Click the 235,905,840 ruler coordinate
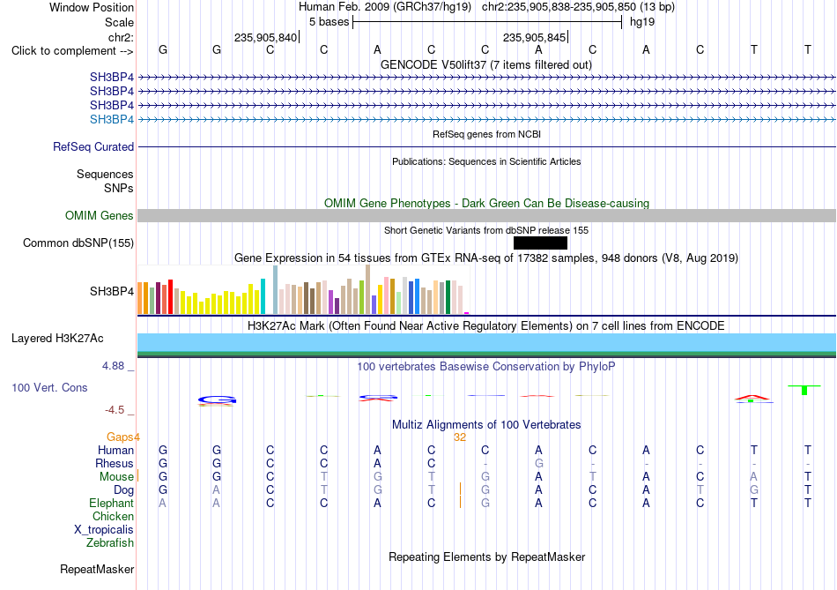Screen dimensions: 837x590 tap(265, 37)
